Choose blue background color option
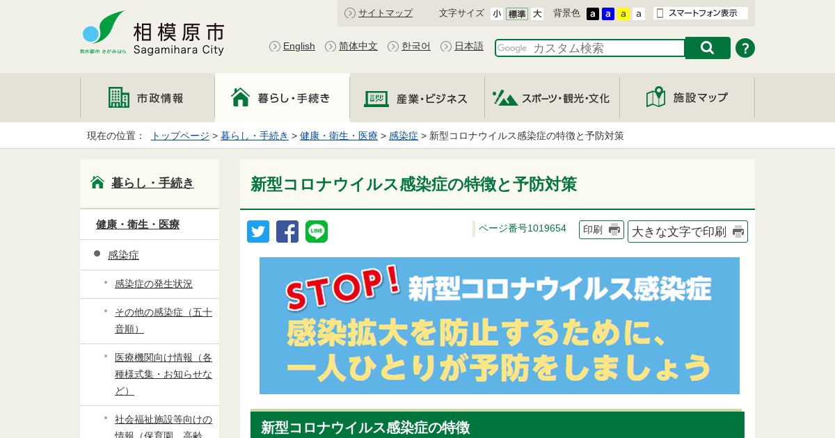 608,14
